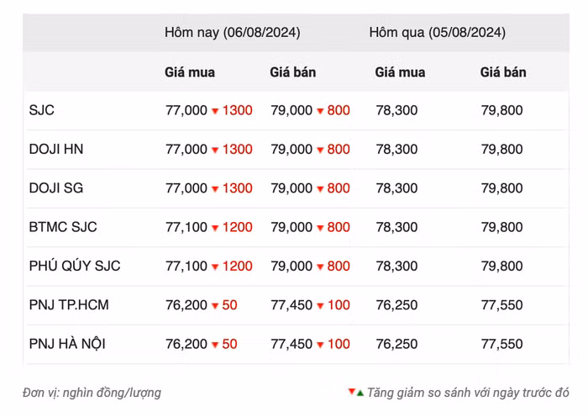Click the Giá mua header under Hôm nay

point(189,72)
